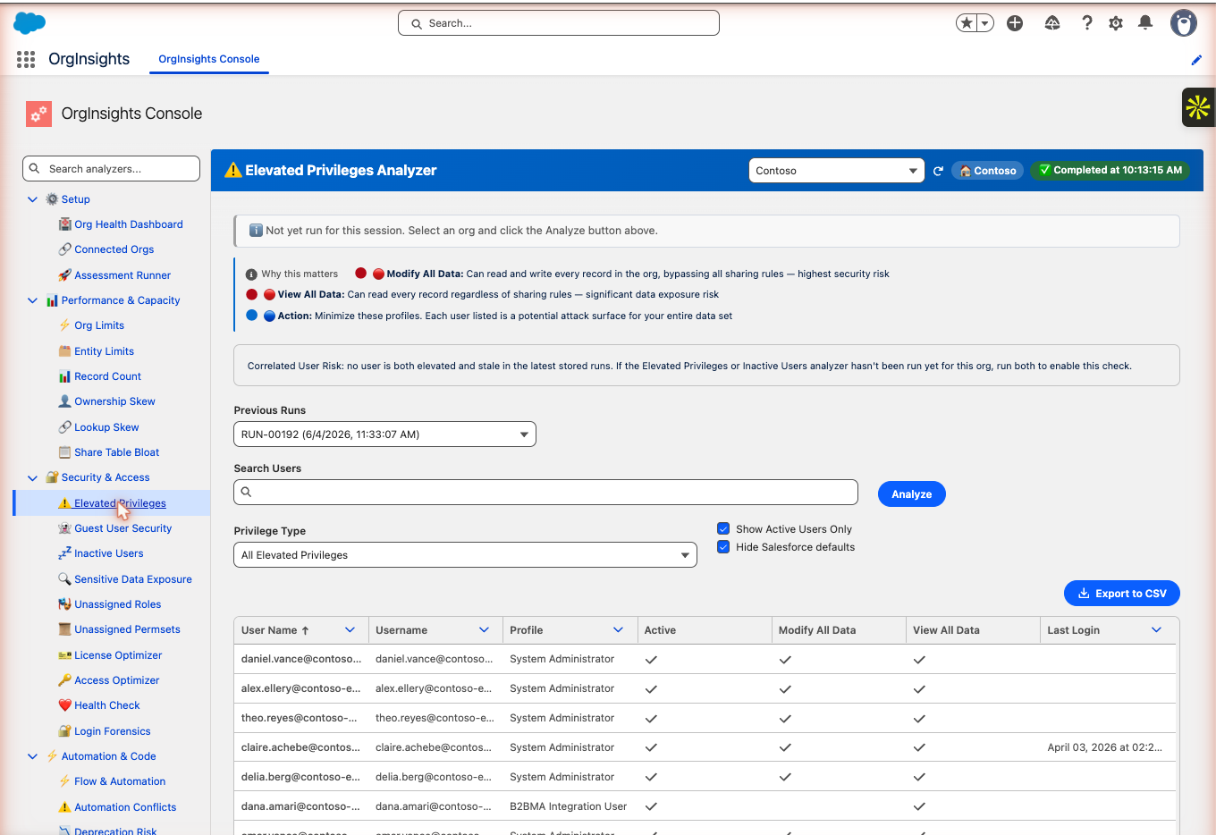Open Global Actions plus icon
The width and height of the screenshot is (1216, 835).
(1015, 23)
